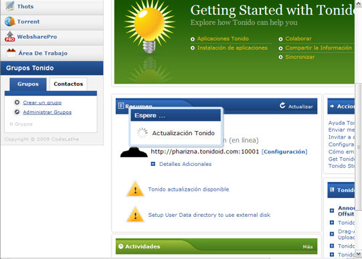362x259 pixels.
Task: Click bullet icon next to Aplicaciones Tonido
Action: point(193,39)
